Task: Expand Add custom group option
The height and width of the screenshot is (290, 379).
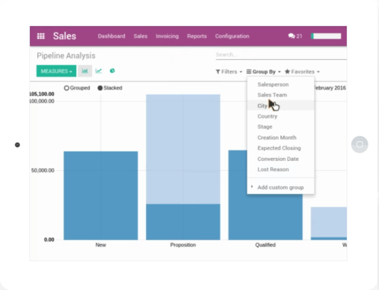Action: coord(280,188)
